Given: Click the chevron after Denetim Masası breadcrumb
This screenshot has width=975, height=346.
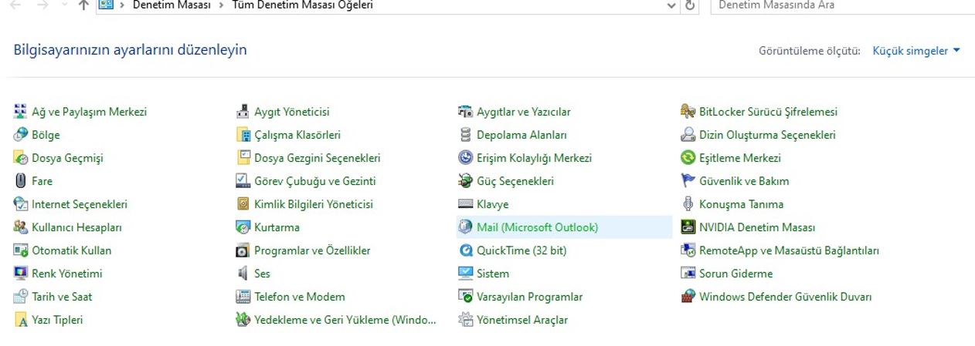Looking at the screenshot, I should pos(221,5).
